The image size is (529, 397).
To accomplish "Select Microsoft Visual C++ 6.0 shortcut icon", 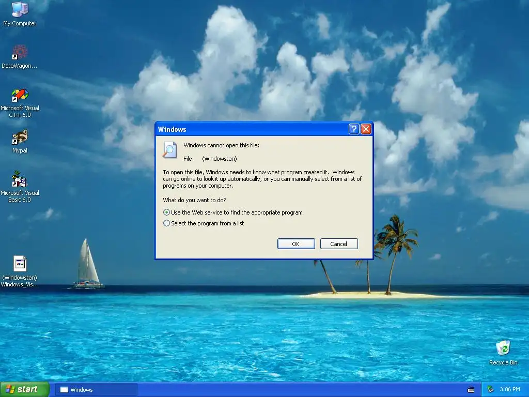I will coord(20,103).
